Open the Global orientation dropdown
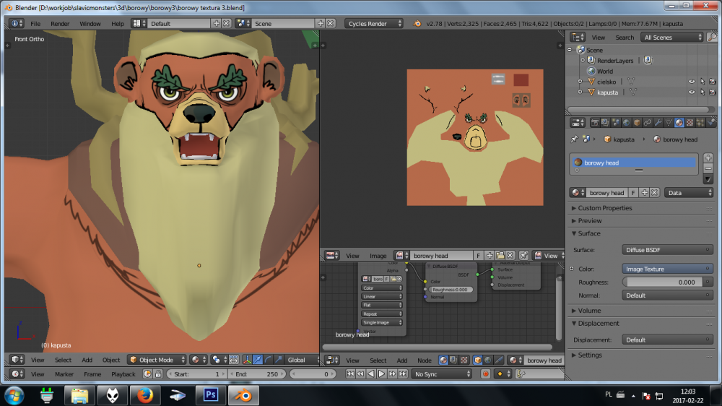Screen dimensions: 722x406 coord(302,360)
